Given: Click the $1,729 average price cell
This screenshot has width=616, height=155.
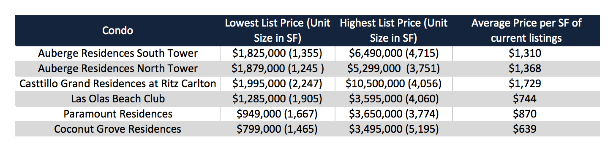Looking at the screenshot, I should pyautogui.click(x=526, y=83).
